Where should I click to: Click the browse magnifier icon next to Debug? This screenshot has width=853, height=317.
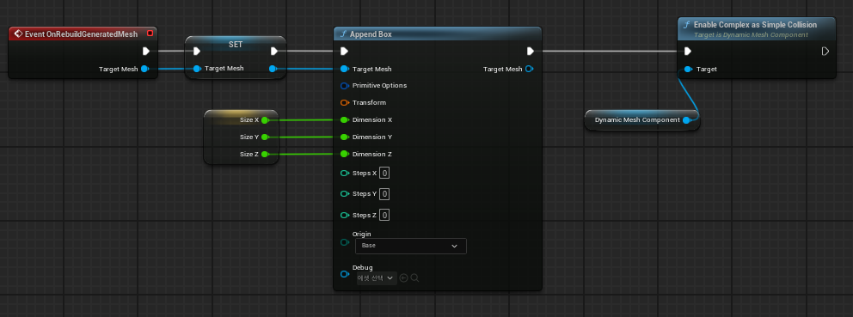coord(414,277)
